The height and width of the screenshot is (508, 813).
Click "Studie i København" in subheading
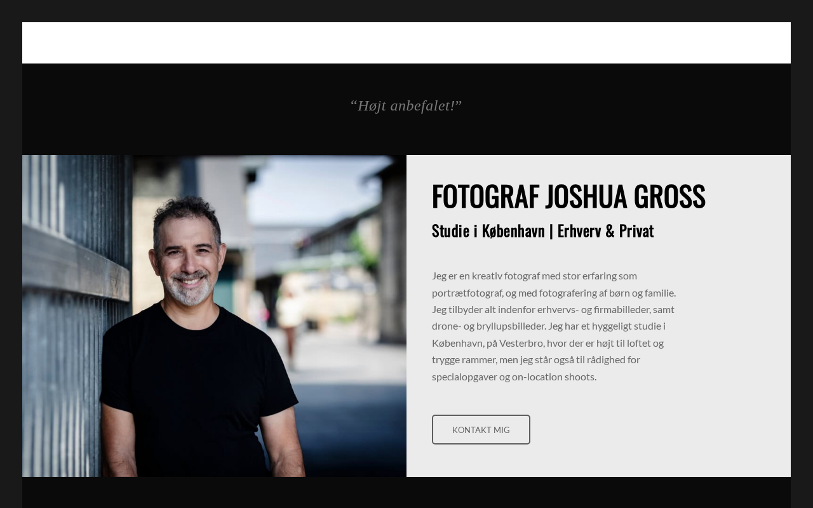click(x=488, y=231)
